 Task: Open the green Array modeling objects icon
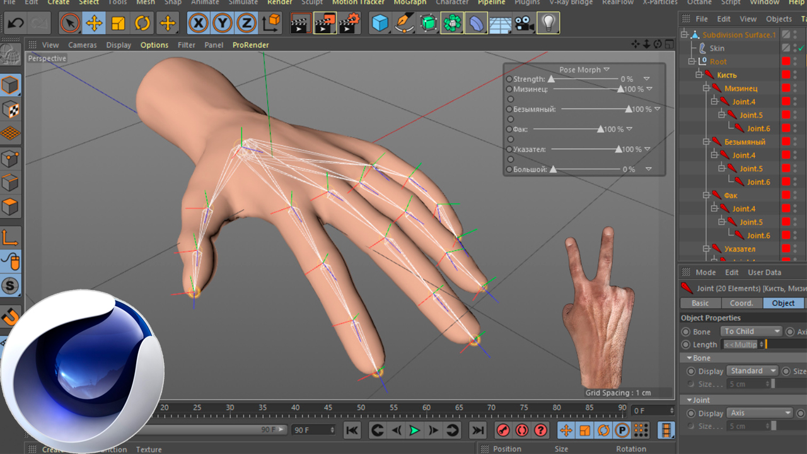click(x=452, y=24)
